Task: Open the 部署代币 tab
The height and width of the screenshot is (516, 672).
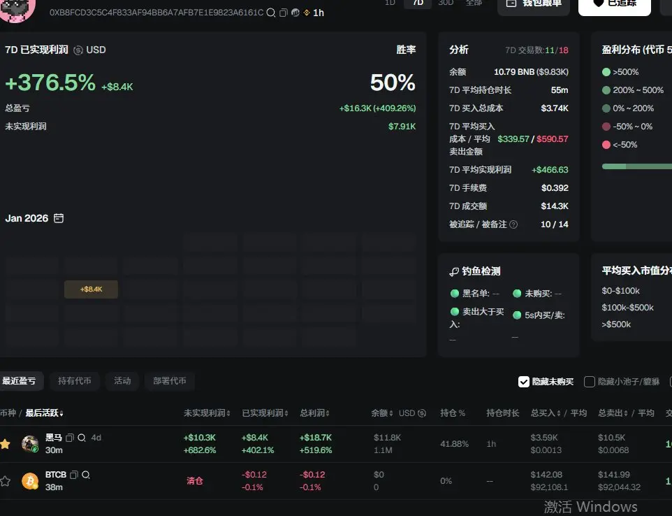Action: pyautogui.click(x=170, y=381)
